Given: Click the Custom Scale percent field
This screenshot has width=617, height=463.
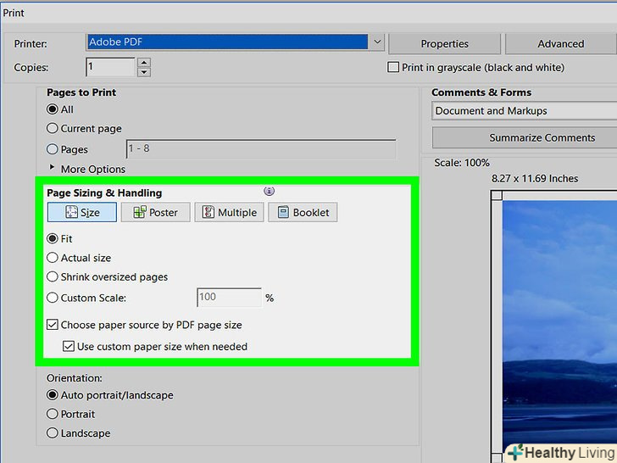Looking at the screenshot, I should tap(229, 298).
